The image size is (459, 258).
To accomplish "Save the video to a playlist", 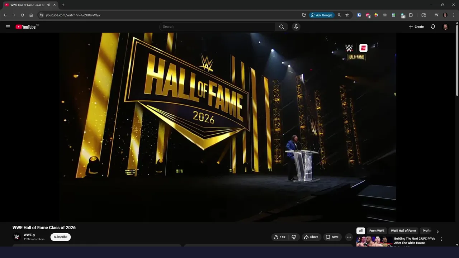I will click(332, 237).
